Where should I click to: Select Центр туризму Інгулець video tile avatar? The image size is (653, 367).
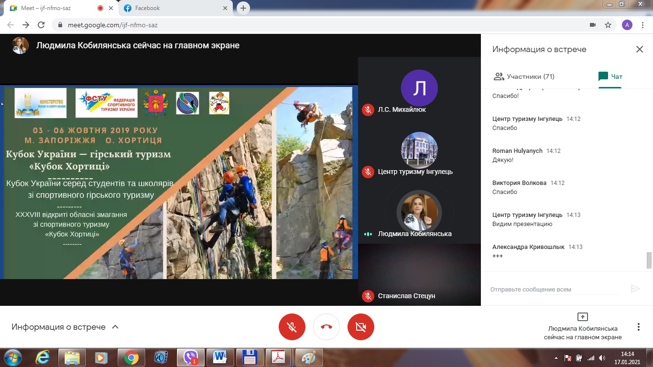click(x=419, y=150)
